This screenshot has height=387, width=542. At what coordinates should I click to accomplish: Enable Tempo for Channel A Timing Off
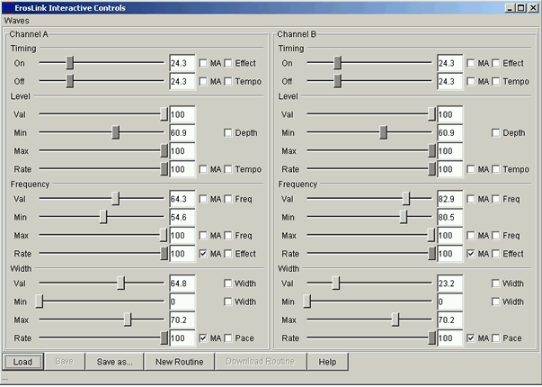tap(227, 81)
